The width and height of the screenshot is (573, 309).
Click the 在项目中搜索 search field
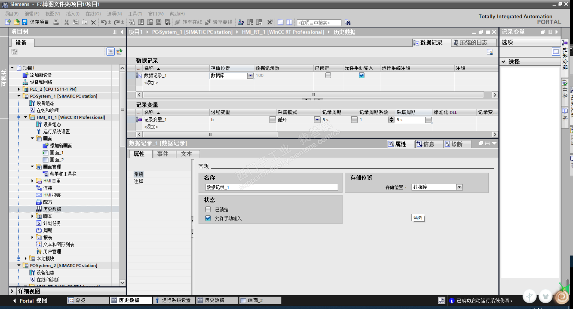(x=319, y=23)
